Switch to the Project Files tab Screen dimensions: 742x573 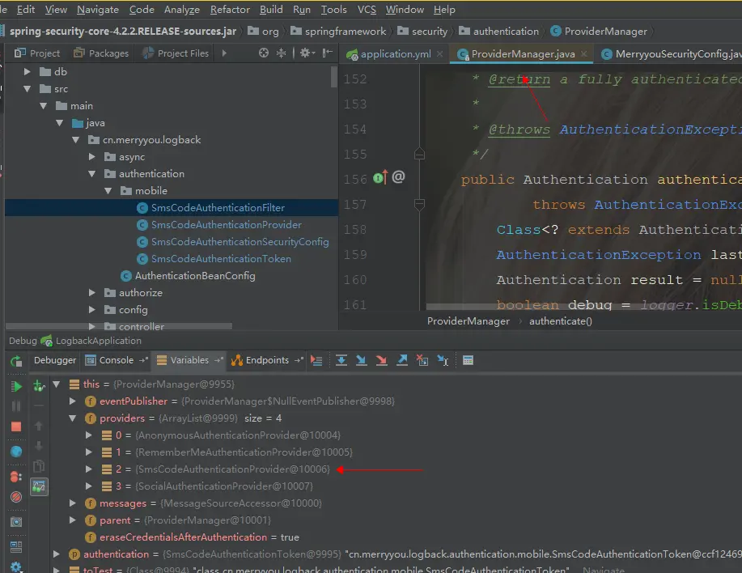pos(176,53)
